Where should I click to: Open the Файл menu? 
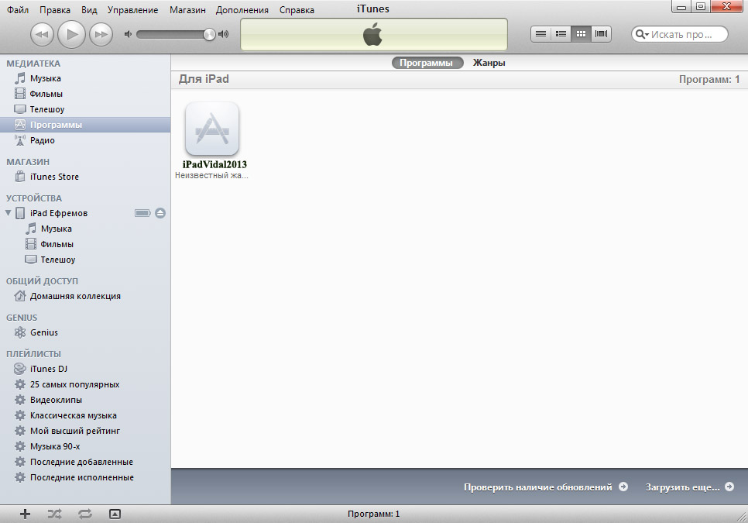coord(18,9)
